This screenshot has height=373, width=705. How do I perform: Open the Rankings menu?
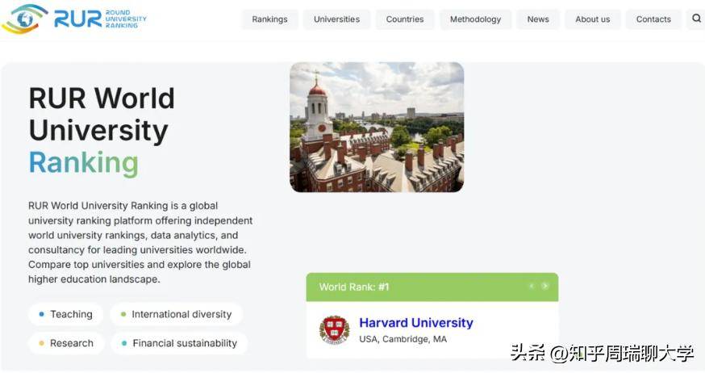point(269,19)
